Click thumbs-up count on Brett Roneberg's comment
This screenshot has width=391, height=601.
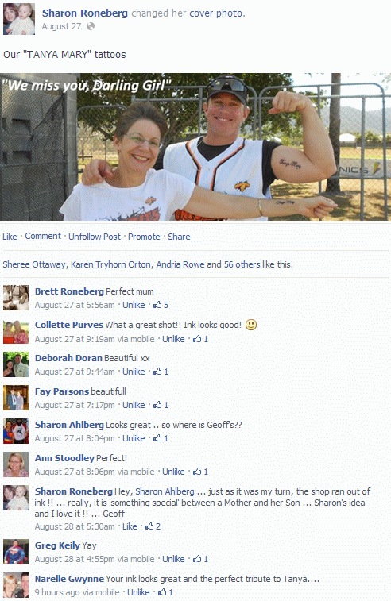pyautogui.click(x=166, y=305)
